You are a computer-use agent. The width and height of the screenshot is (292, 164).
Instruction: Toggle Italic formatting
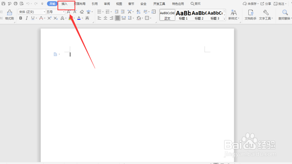(27, 18)
